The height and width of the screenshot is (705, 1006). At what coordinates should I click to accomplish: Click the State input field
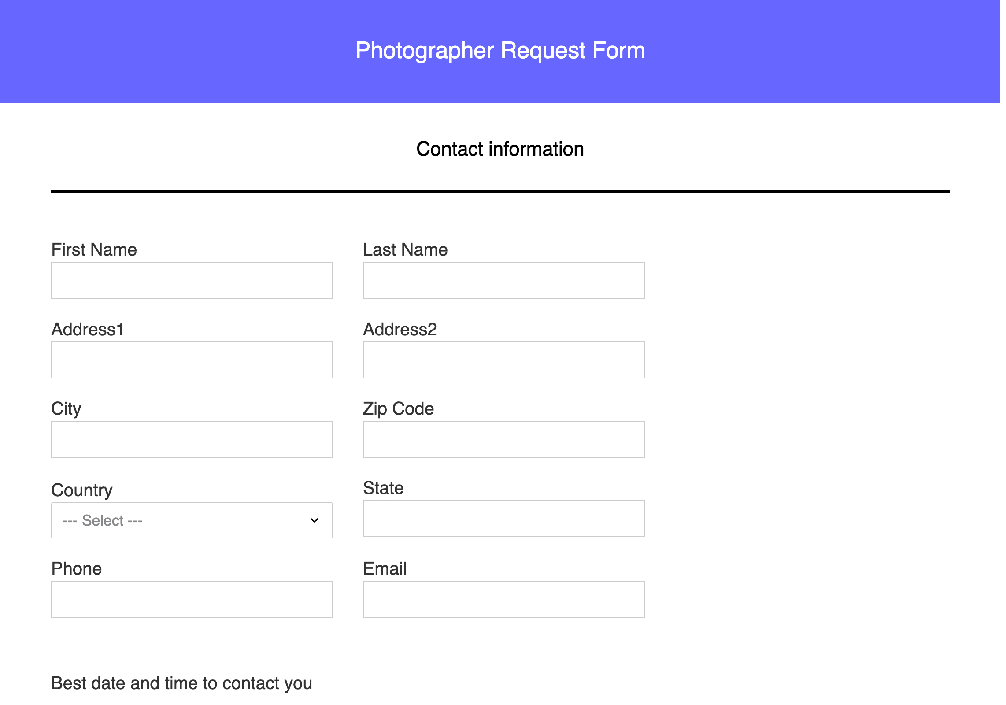pyautogui.click(x=503, y=518)
